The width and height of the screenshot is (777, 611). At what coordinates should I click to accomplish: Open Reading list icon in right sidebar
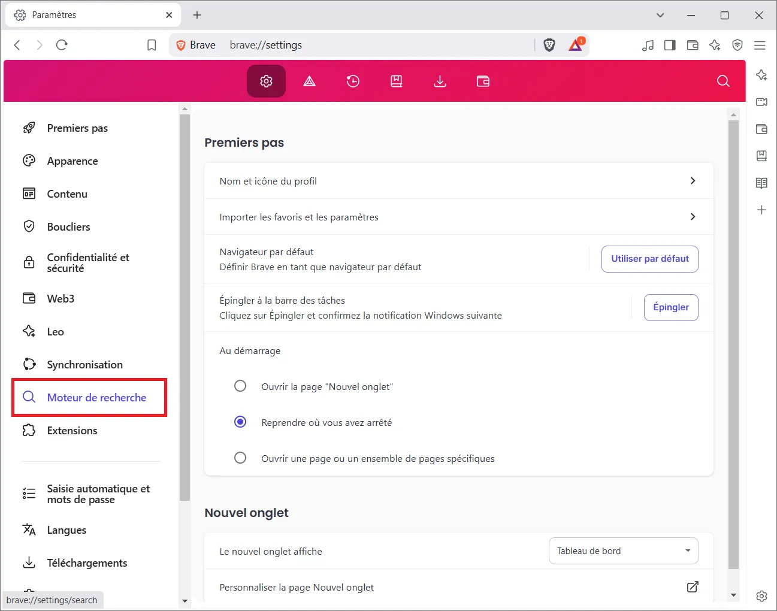pos(761,183)
